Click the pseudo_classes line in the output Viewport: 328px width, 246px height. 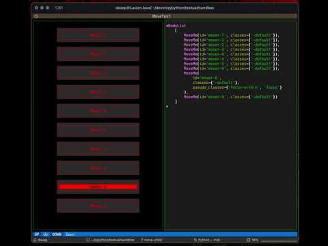click(x=237, y=87)
